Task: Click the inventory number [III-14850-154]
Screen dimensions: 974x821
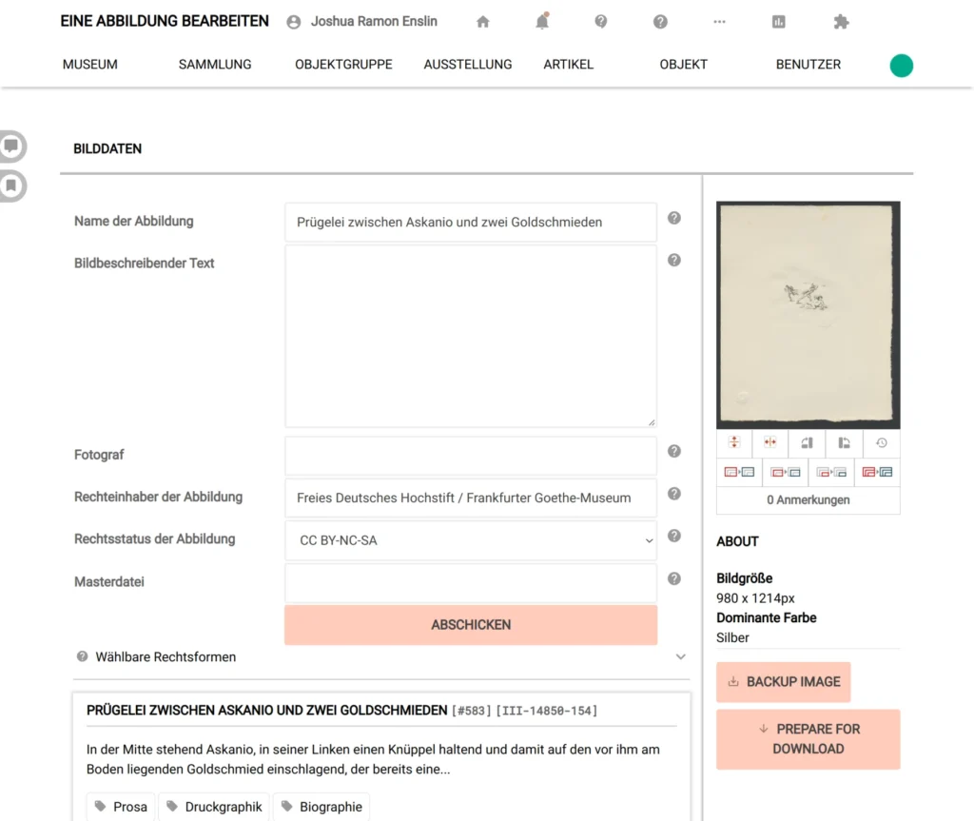Action: (x=547, y=711)
